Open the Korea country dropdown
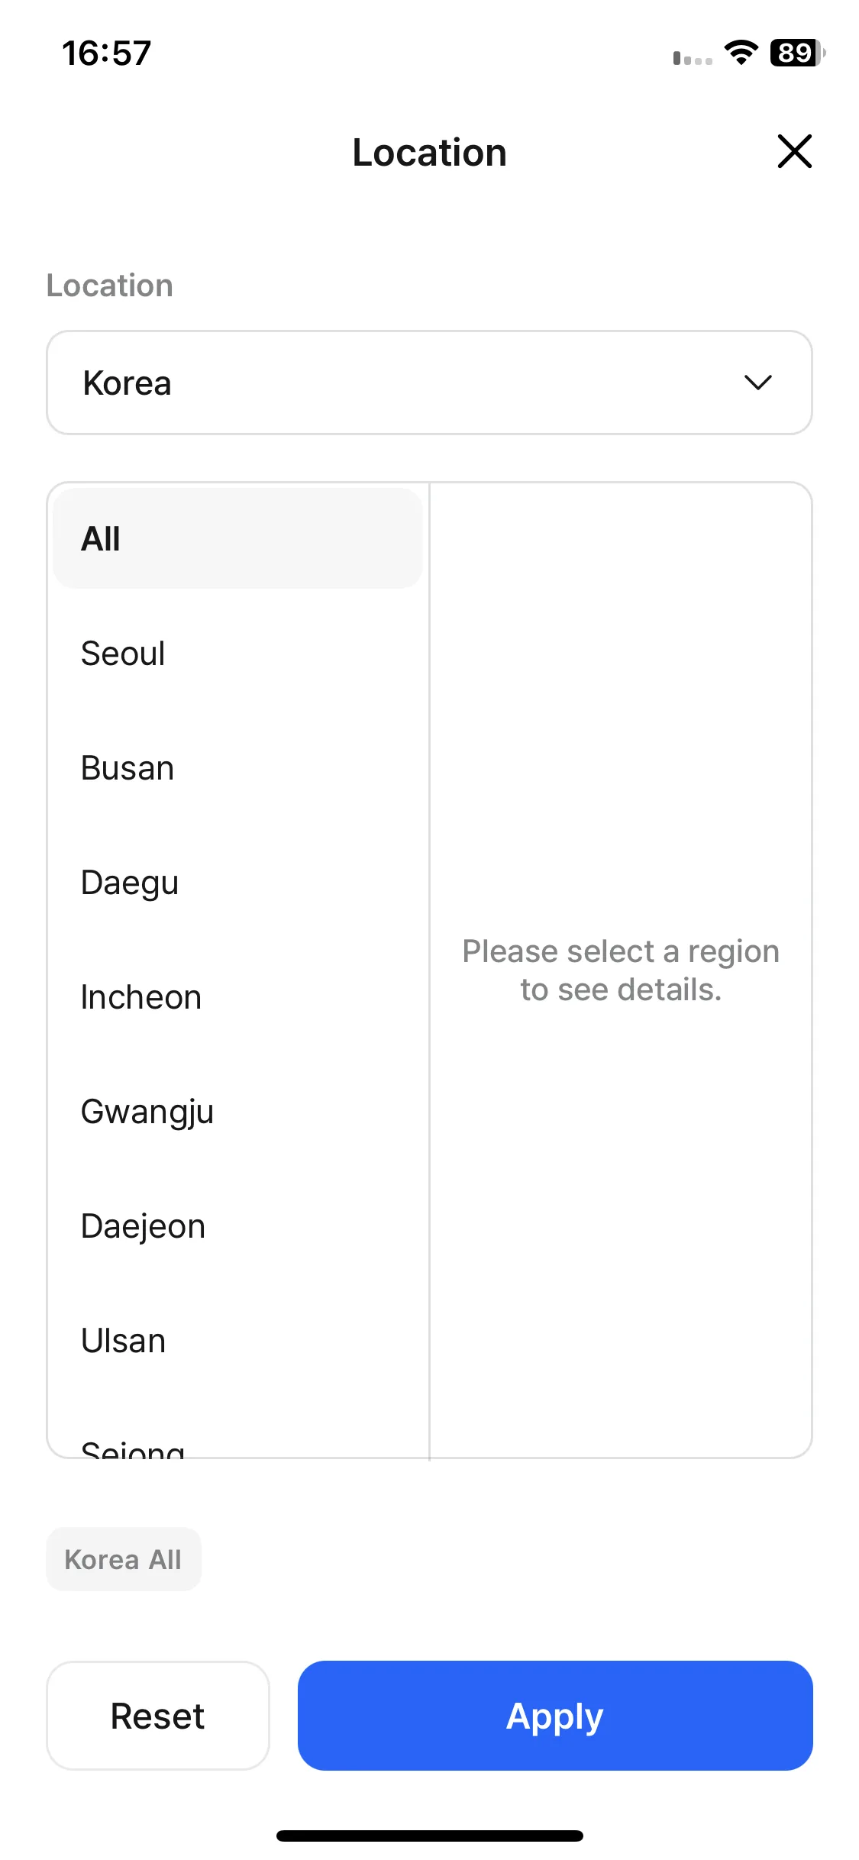Viewport: 859px width, 1860px height. coord(429,383)
